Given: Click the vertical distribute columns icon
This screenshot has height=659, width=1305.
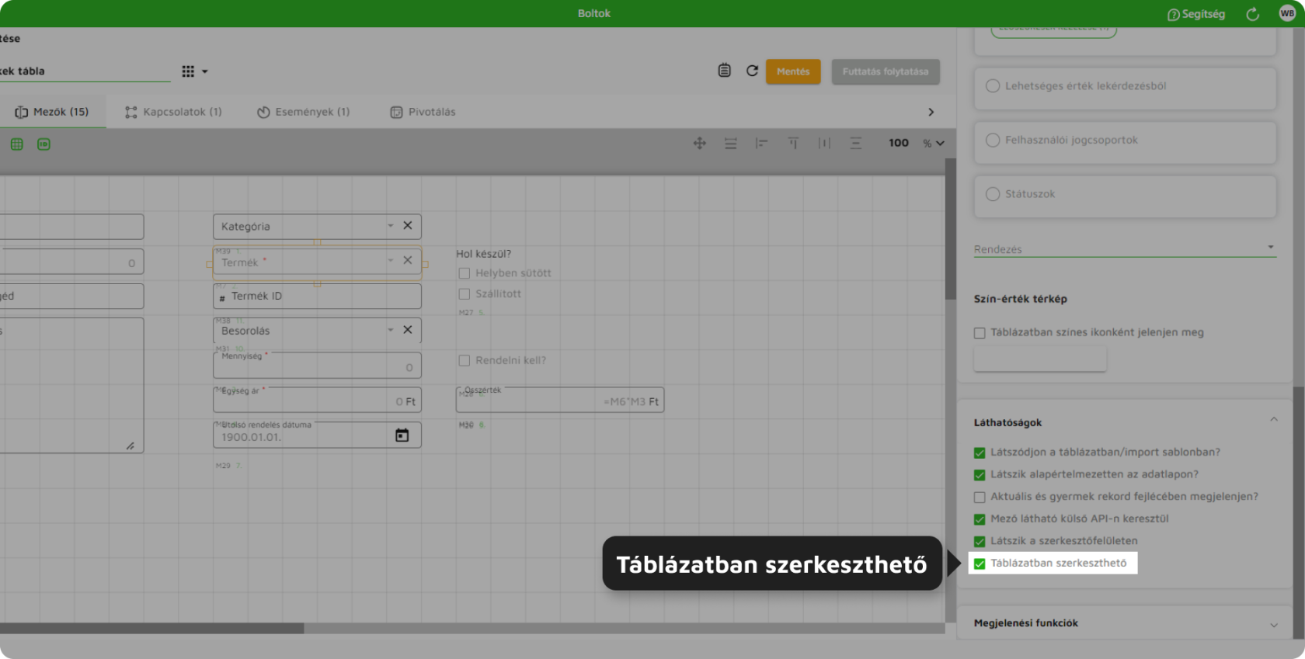Looking at the screenshot, I should (824, 144).
